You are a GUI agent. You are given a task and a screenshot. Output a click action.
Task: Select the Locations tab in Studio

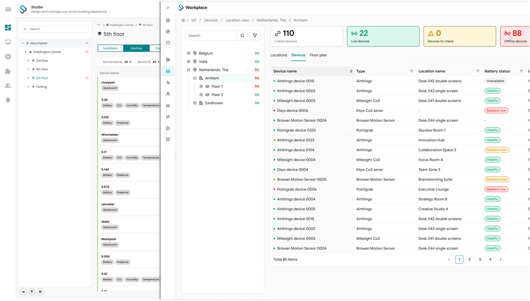pyautogui.click(x=111, y=48)
